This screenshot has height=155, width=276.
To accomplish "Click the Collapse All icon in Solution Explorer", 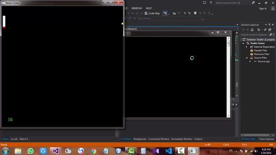I will (270, 30).
